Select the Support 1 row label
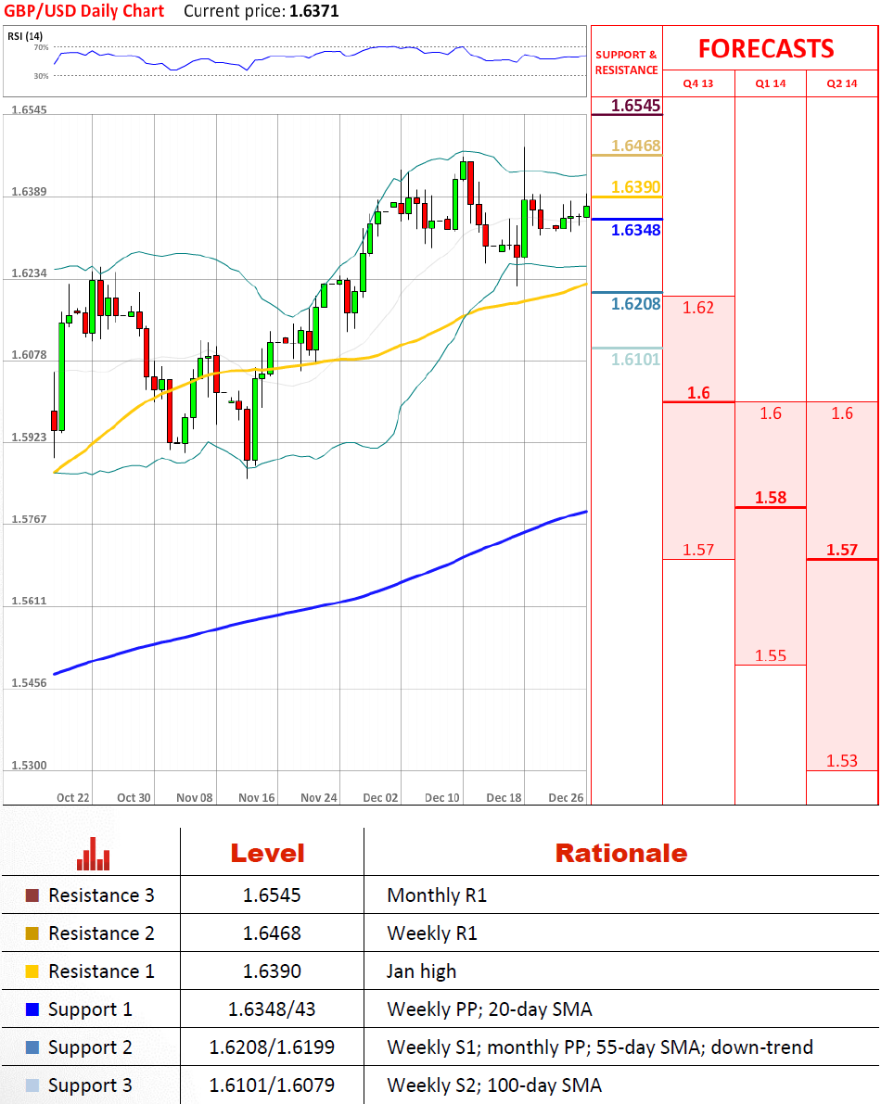 pyautogui.click(x=90, y=1009)
